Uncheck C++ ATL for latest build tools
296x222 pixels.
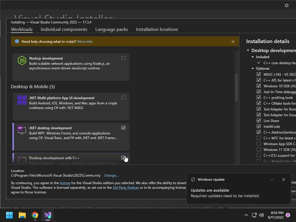259,80
